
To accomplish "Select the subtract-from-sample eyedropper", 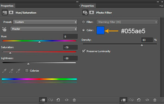I will [x=18, y=71].
